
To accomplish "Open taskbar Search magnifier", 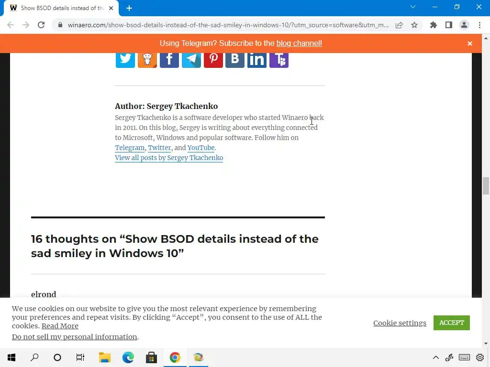I will [34, 357].
